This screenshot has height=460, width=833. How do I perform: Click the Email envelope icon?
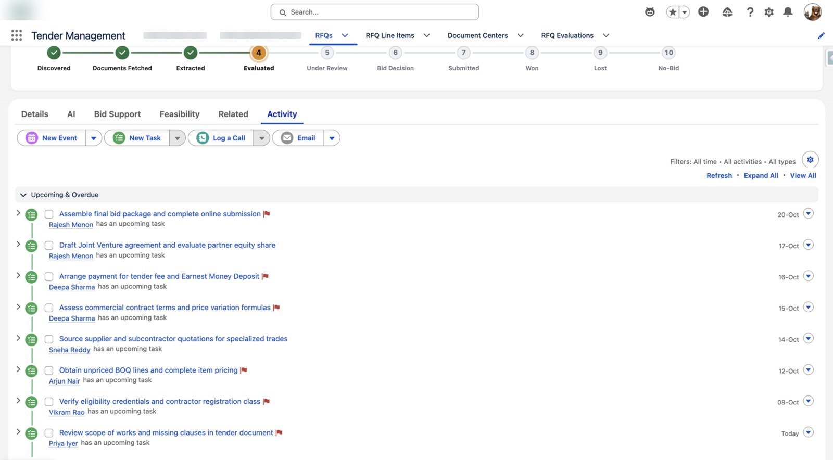287,138
